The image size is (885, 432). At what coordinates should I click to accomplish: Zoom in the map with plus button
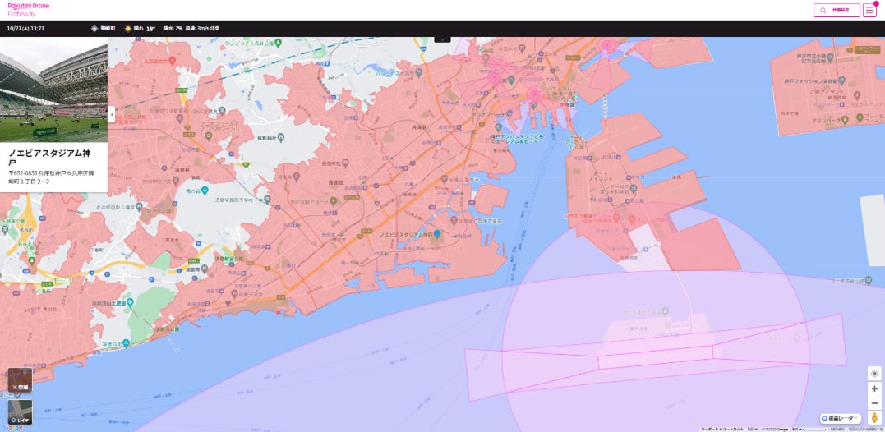[874, 388]
